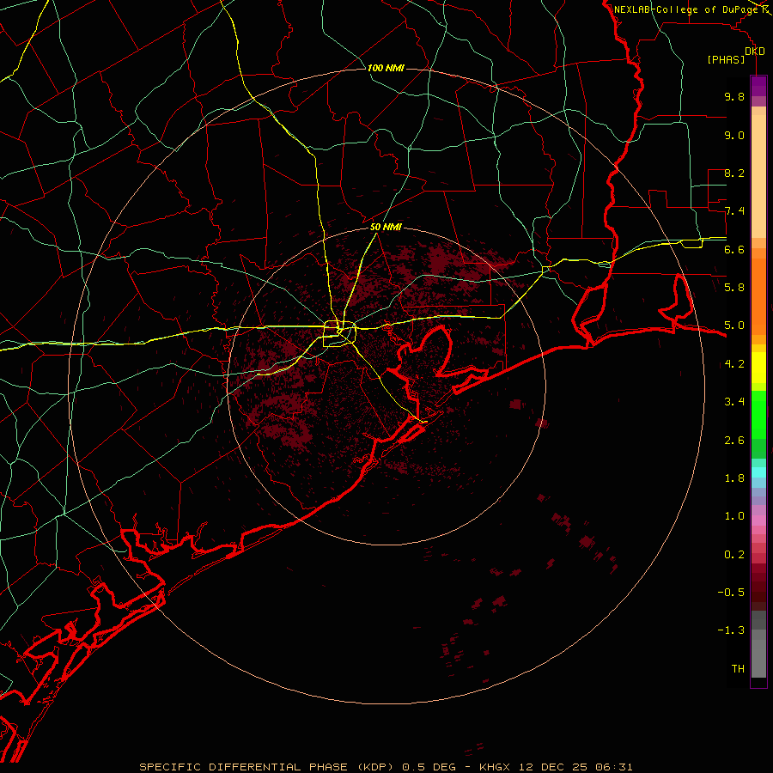Click the 1.8 scale value
The height and width of the screenshot is (773, 773).
click(734, 478)
